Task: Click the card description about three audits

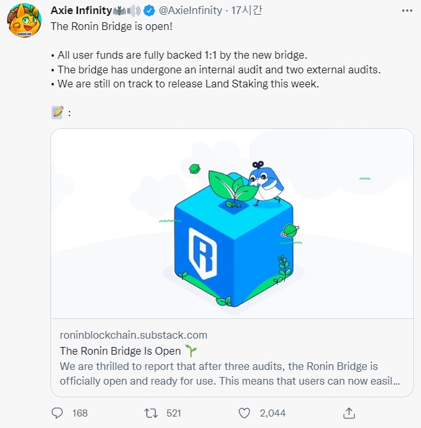Action: click(229, 373)
